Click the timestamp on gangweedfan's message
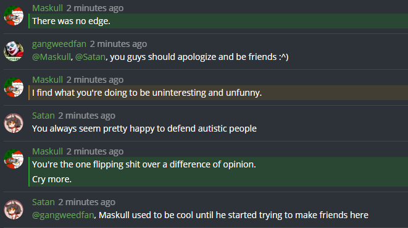This screenshot has height=228, width=408. 119,44
